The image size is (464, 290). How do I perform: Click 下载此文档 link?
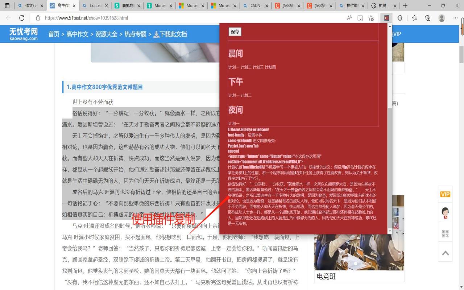pyautogui.click(x=173, y=34)
